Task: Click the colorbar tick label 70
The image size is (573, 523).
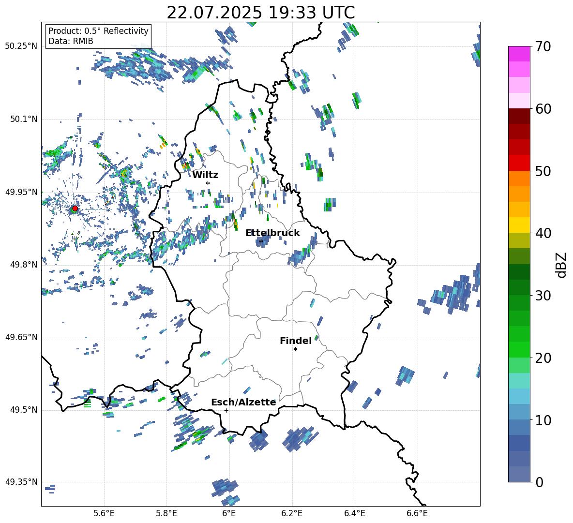Action: pyautogui.click(x=543, y=47)
